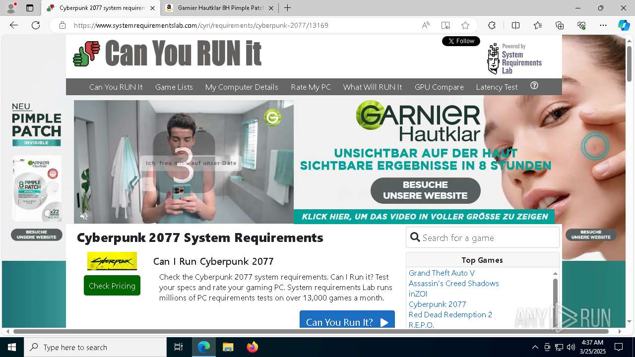Click the Check Pricing button
This screenshot has height=357, width=635.
coord(112,286)
